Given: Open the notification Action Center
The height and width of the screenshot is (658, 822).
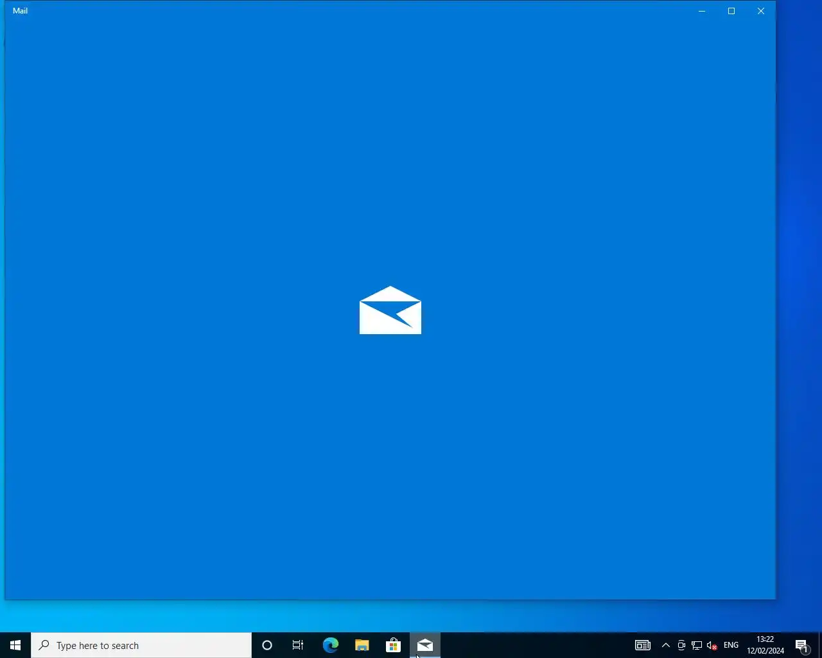Looking at the screenshot, I should pyautogui.click(x=802, y=645).
